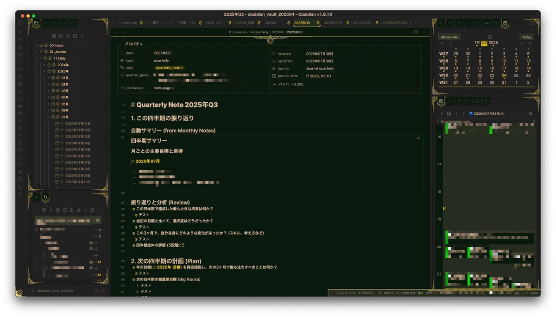The image size is (556, 317).
Task: Collapse the 07月 folder
Action: 48,117
